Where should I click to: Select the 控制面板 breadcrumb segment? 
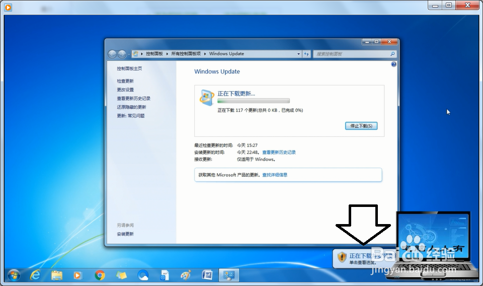click(x=154, y=53)
